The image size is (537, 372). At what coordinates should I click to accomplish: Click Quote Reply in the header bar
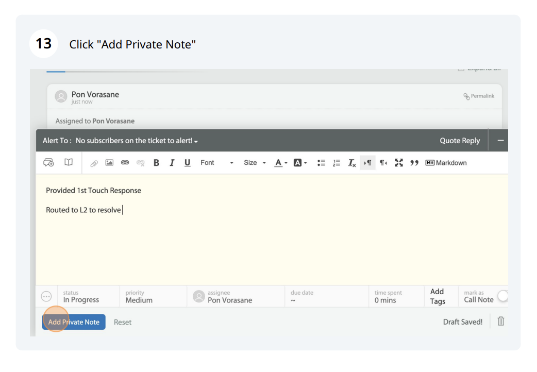[460, 141]
